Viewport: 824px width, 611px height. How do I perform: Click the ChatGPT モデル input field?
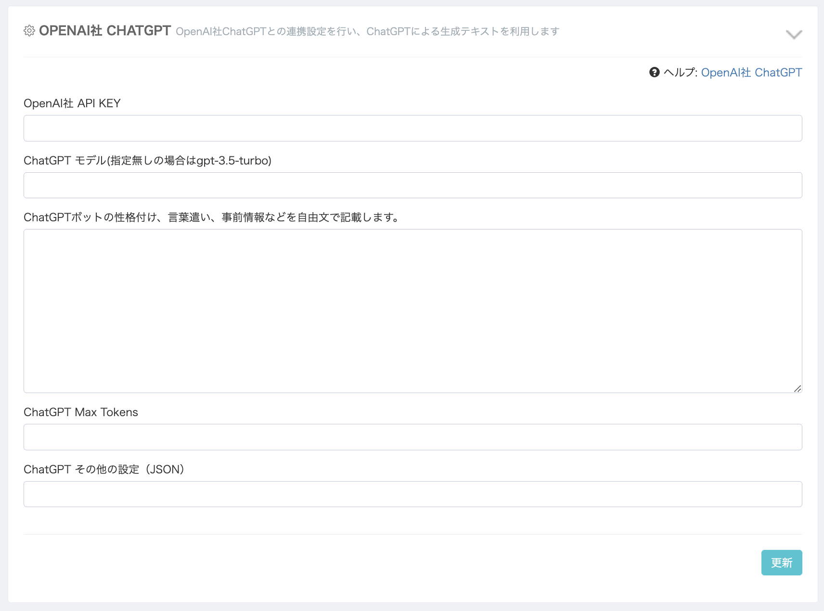(x=413, y=185)
